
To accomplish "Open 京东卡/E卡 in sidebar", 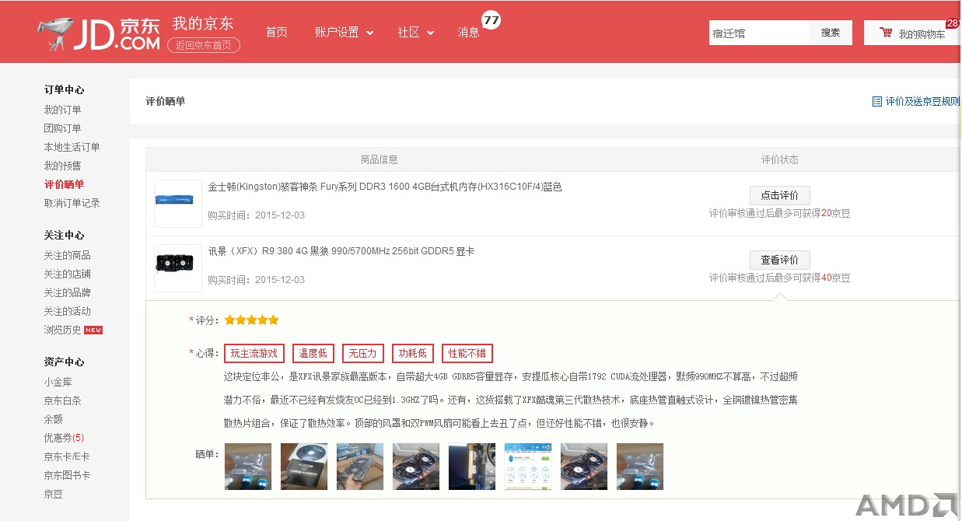I will coord(67,456).
